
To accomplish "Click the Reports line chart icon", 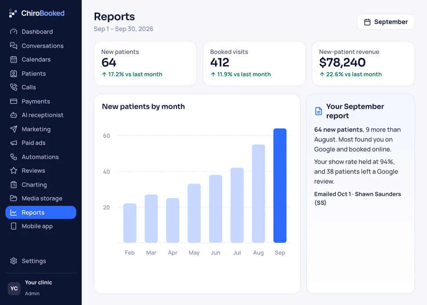I will click(14, 212).
